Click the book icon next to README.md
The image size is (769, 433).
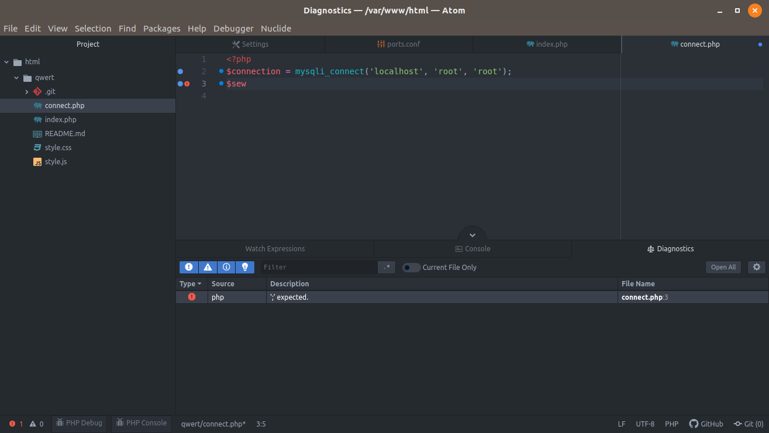37,134
